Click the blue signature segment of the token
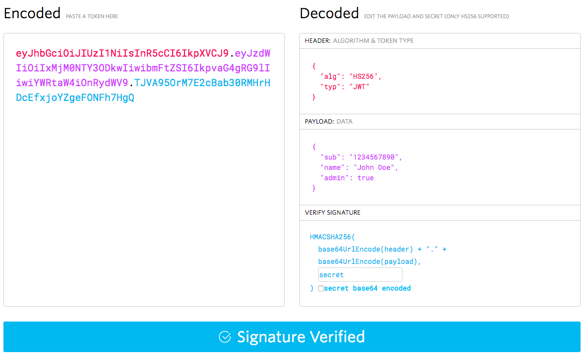The image size is (584, 357). pyautogui.click(x=202, y=83)
